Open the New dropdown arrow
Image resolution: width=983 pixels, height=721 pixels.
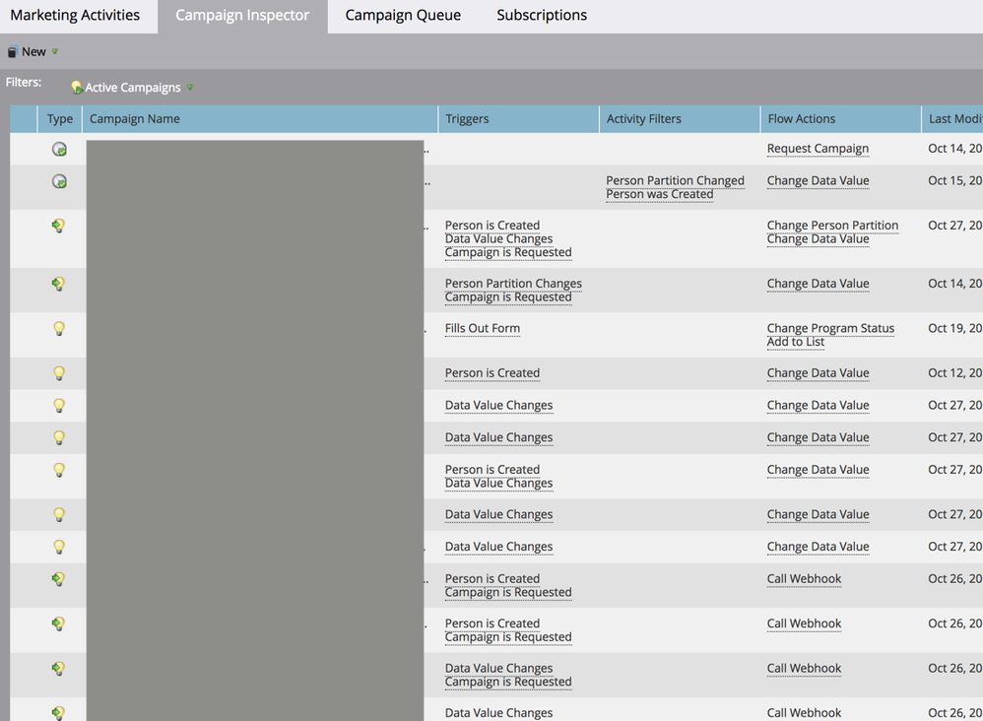(x=55, y=52)
